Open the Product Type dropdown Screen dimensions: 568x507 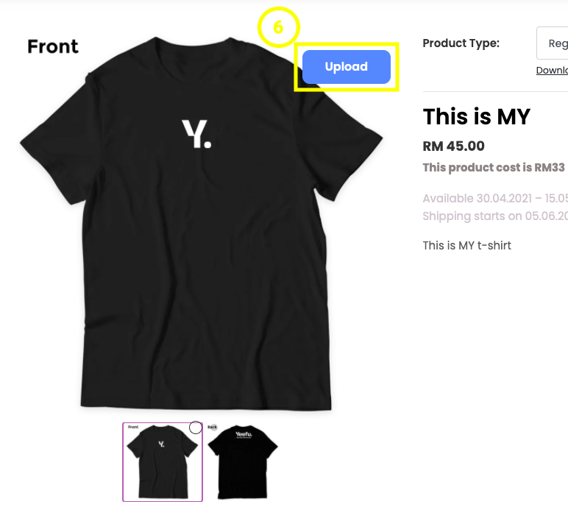552,43
